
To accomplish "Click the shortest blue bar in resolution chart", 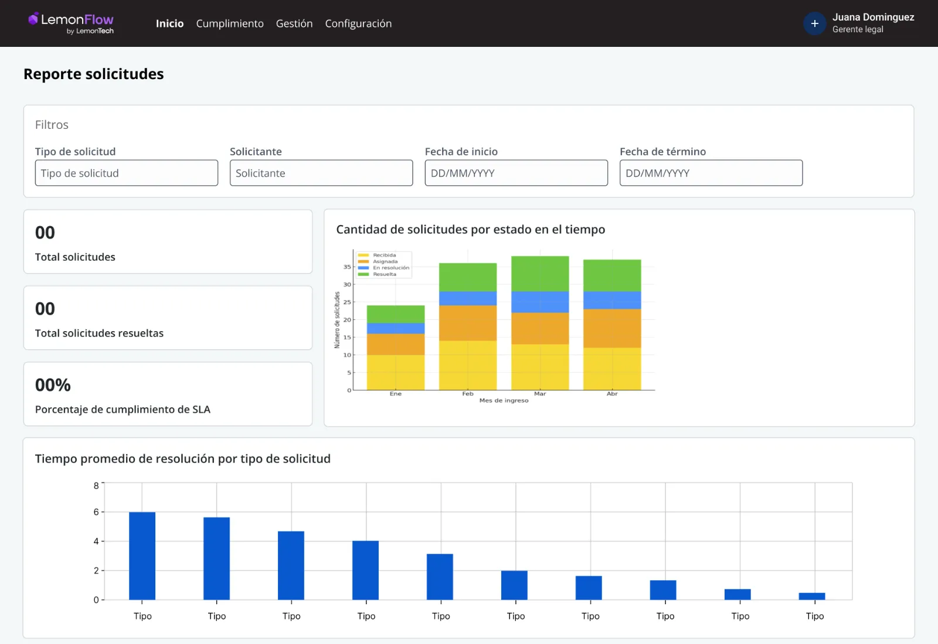I will (x=811, y=596).
